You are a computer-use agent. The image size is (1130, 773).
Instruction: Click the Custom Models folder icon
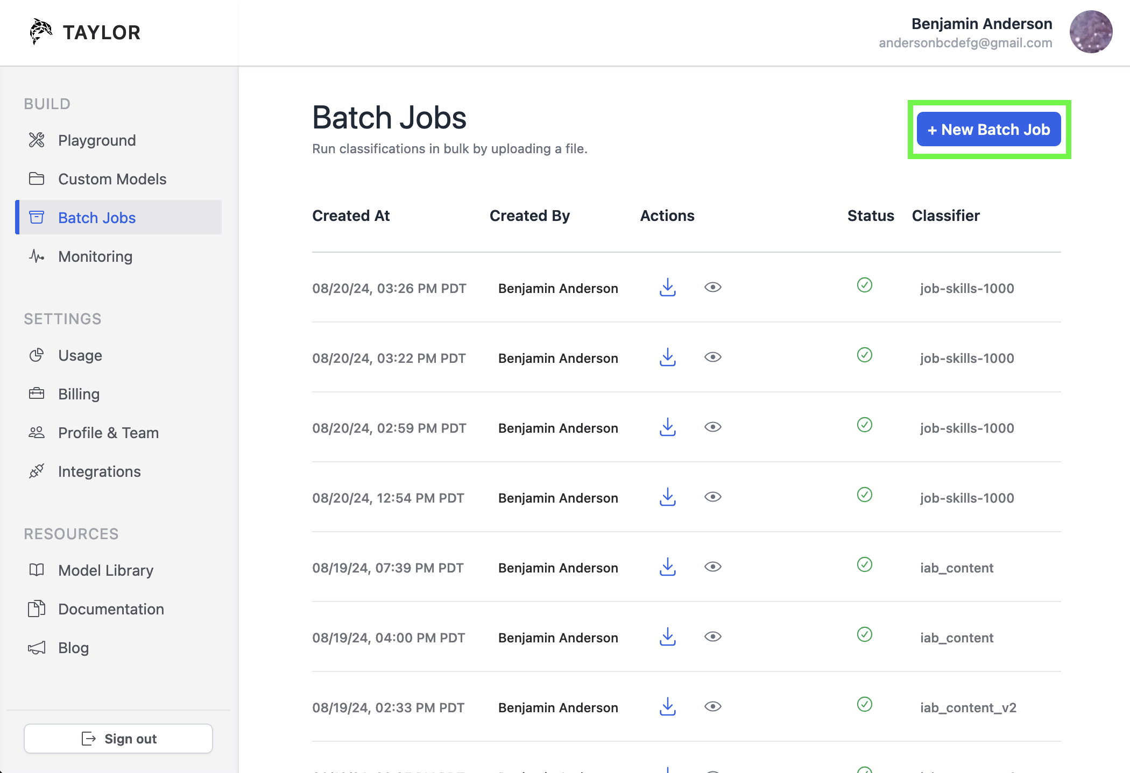[37, 178]
